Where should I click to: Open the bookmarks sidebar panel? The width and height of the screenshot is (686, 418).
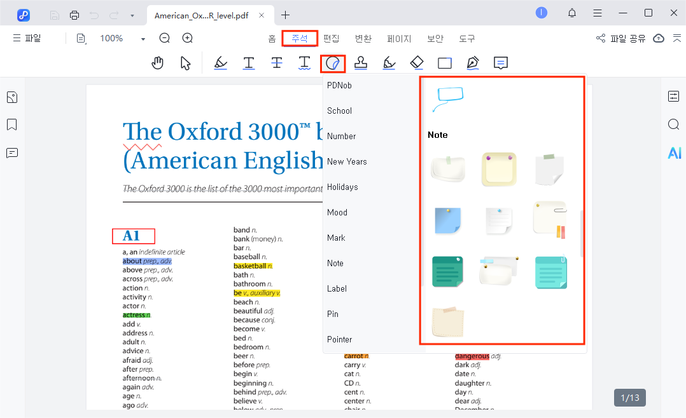(11, 125)
